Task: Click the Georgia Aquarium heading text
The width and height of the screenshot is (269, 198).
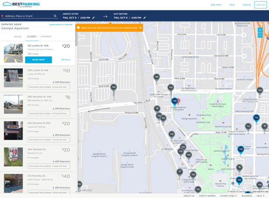Action: 15,28
